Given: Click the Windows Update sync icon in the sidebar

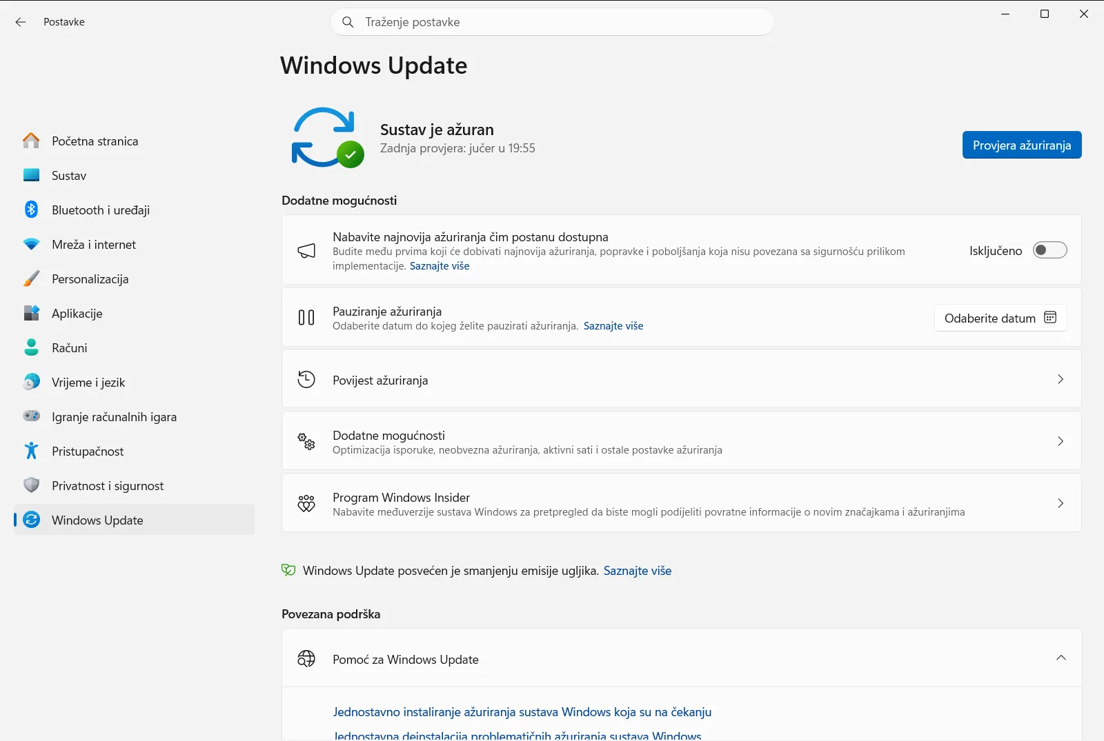Looking at the screenshot, I should click(x=31, y=520).
